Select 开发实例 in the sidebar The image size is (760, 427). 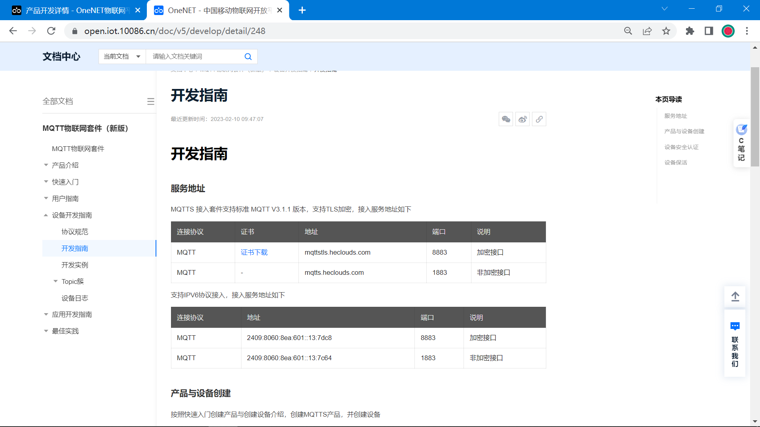pyautogui.click(x=75, y=265)
